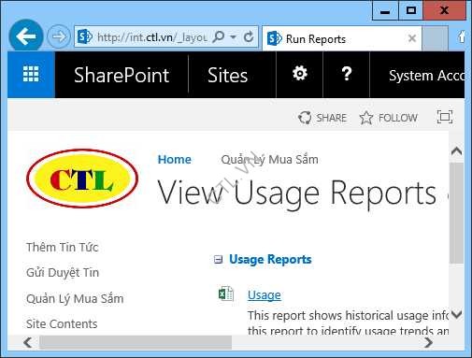Refresh the page with the reload icon
This screenshot has height=358, width=472.
(x=249, y=37)
